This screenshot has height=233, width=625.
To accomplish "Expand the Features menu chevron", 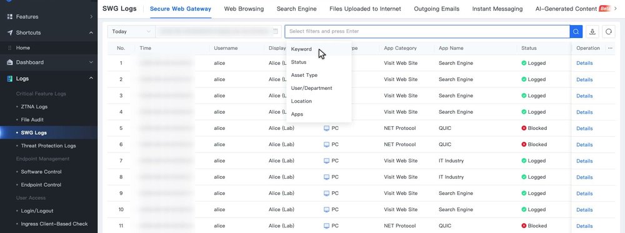I will pyautogui.click(x=91, y=17).
